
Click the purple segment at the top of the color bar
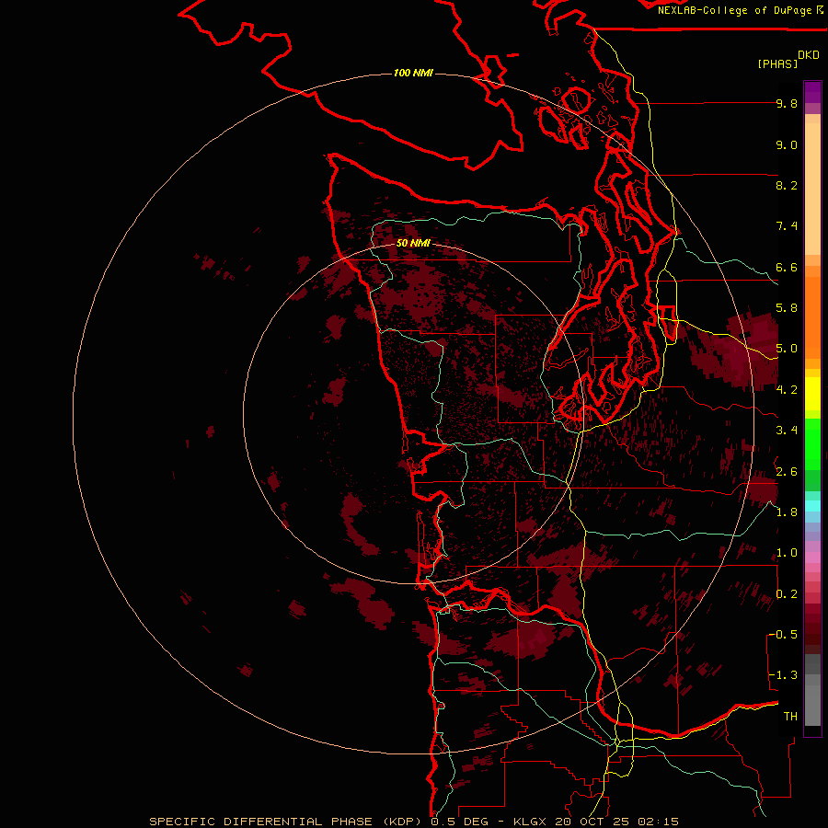click(812, 92)
